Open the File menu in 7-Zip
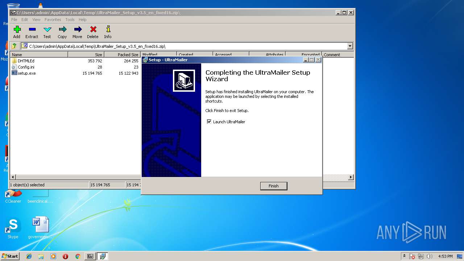The image size is (464, 261). click(x=14, y=20)
